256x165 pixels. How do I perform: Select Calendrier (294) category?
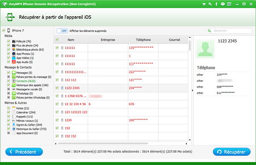point(26,113)
